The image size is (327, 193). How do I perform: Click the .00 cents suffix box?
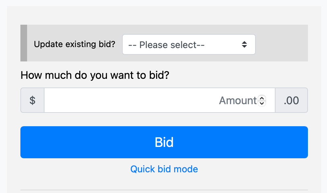[291, 100]
